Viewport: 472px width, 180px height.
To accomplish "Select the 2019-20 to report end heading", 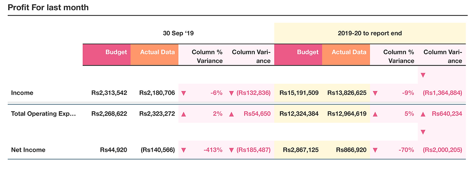I will pyautogui.click(x=370, y=33).
